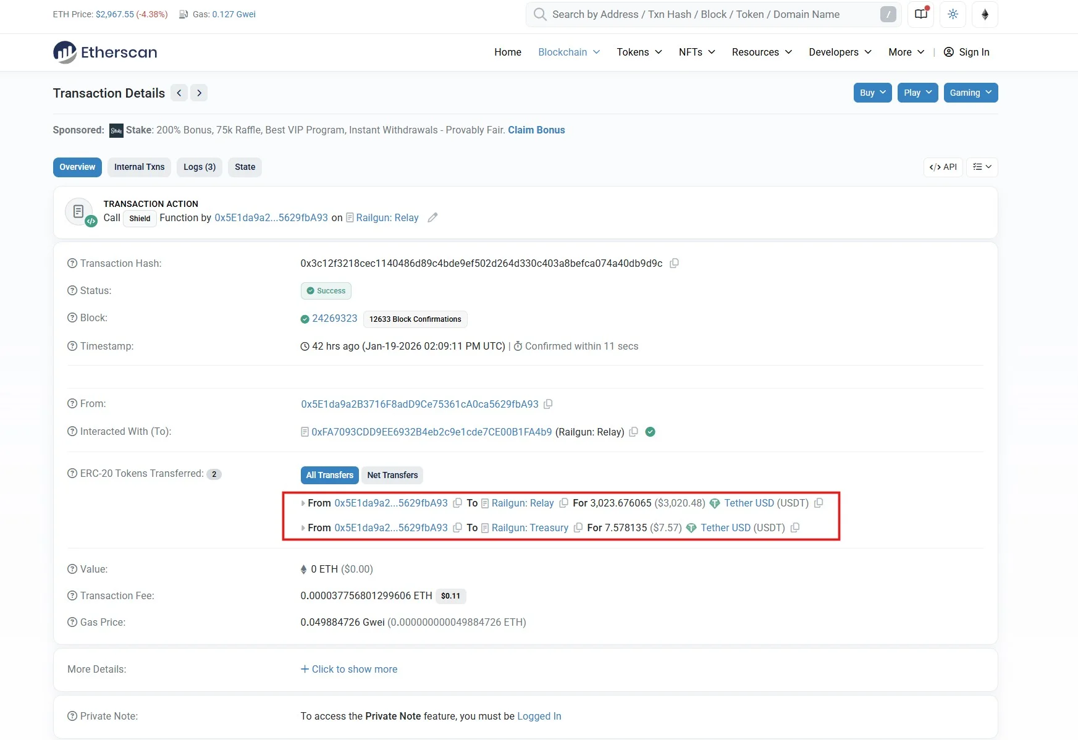Click the help icon next to Status
Viewport: 1078px width, 740px height.
point(71,290)
